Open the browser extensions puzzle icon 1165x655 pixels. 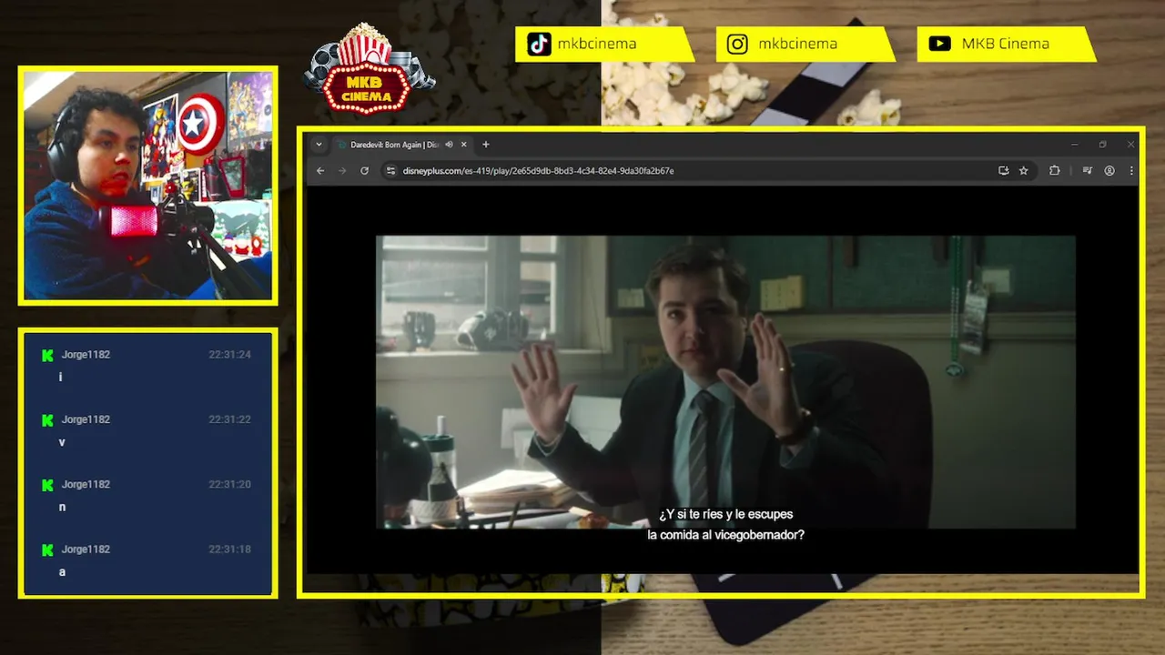point(1055,170)
